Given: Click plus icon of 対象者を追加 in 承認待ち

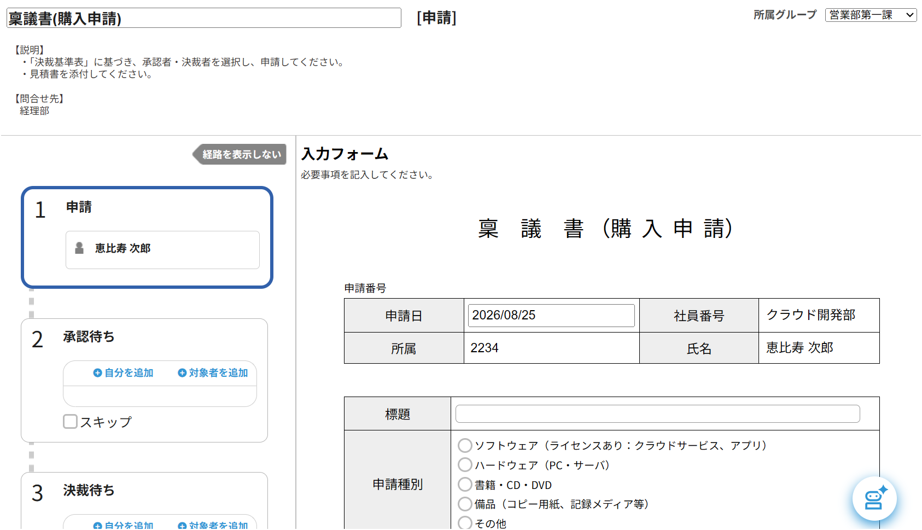Looking at the screenshot, I should pos(182,373).
